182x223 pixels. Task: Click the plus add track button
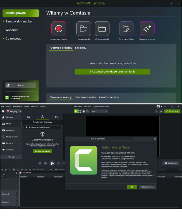(x=16, y=173)
